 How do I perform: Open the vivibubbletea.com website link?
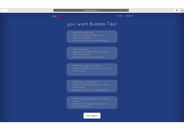click(95, 41)
